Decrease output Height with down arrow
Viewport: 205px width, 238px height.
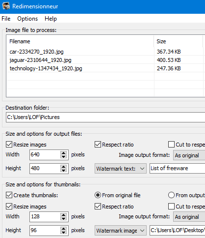coord(63,170)
